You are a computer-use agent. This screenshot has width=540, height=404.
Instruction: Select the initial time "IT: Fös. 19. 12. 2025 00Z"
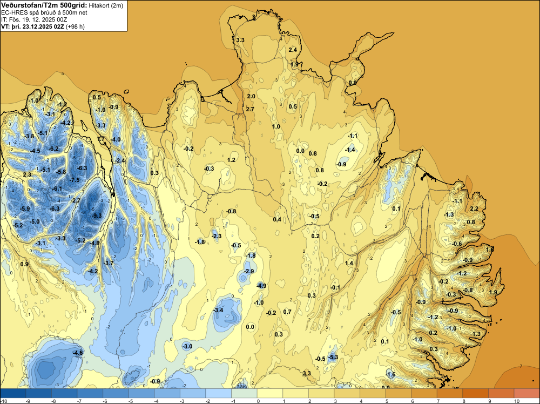pyautogui.click(x=34, y=19)
